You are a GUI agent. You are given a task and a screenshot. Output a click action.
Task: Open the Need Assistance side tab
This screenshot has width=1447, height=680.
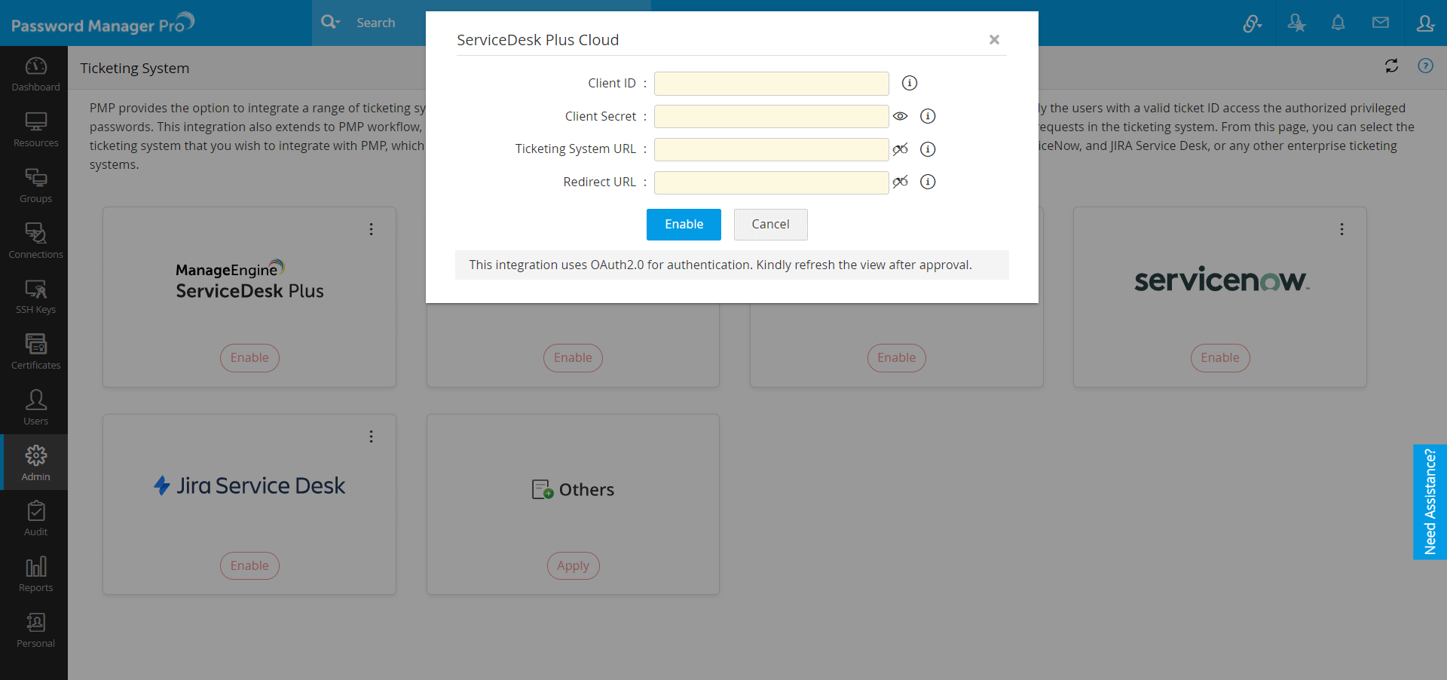(x=1430, y=502)
